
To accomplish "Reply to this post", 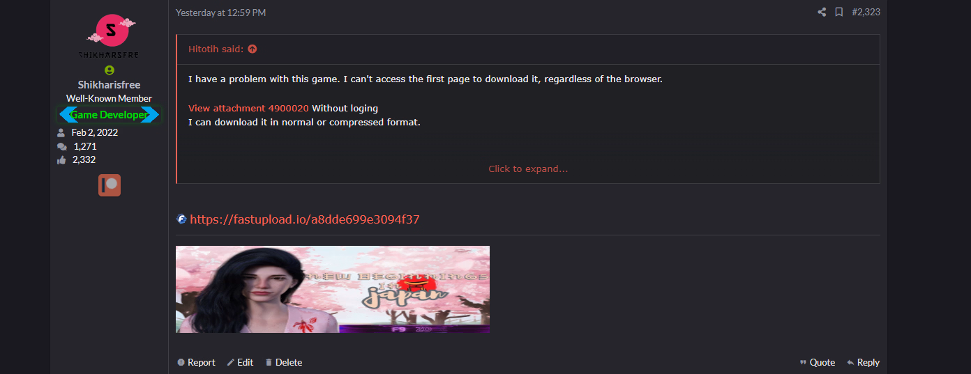I will pos(863,362).
